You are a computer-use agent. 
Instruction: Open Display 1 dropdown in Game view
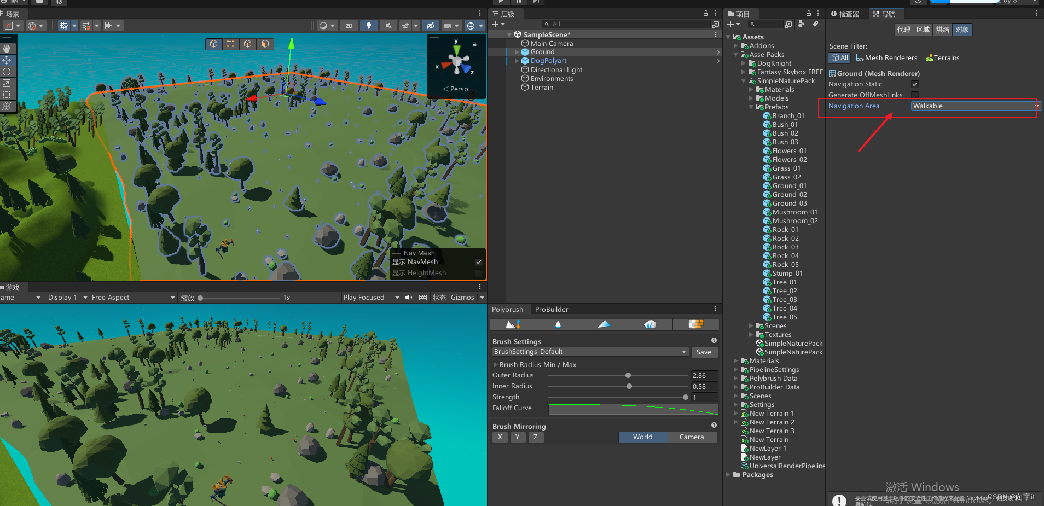67,298
